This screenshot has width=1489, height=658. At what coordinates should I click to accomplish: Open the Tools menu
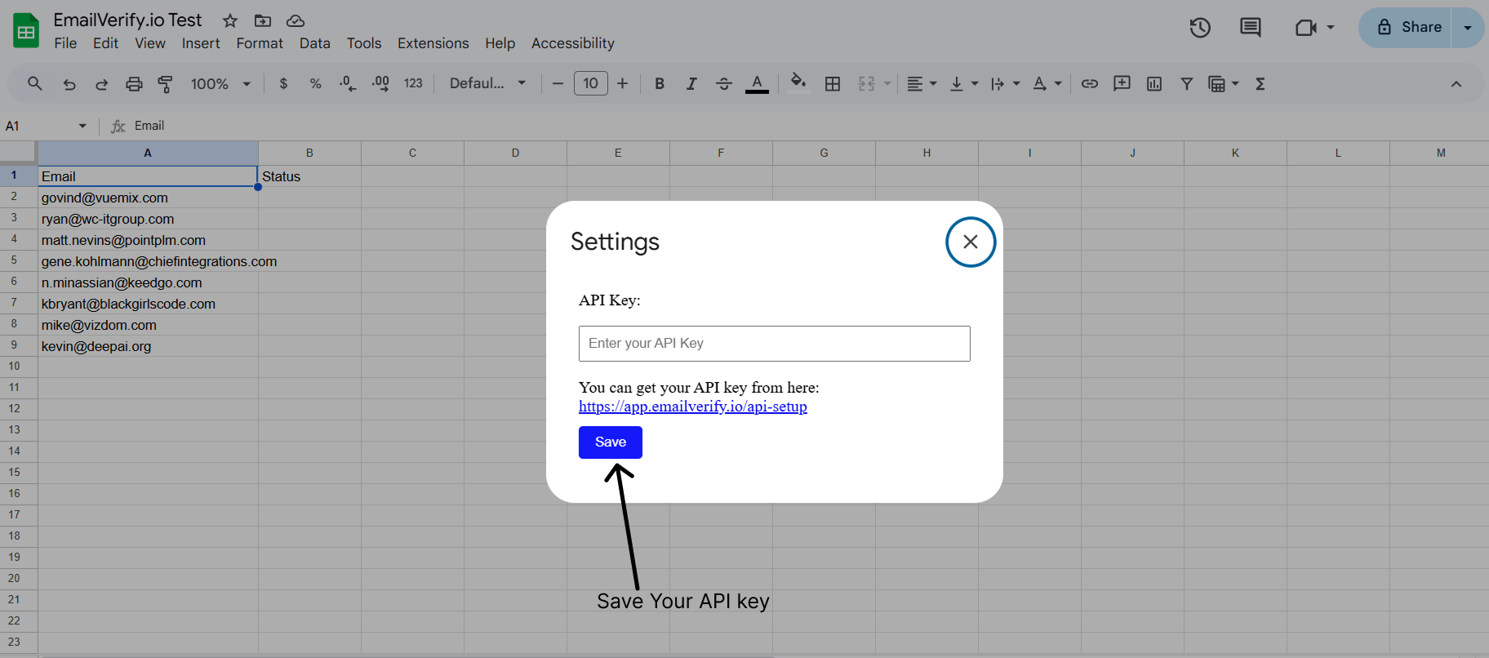(364, 43)
